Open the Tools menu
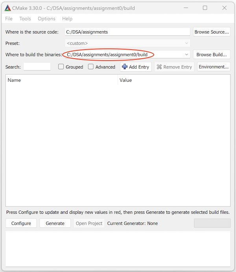This screenshot has width=236, height=272. [x=25, y=19]
